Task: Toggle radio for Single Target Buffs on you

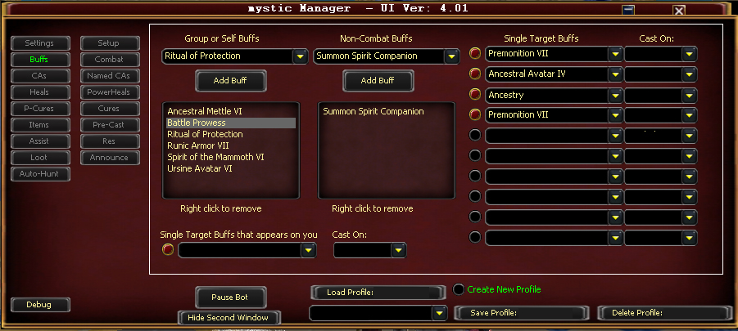Action: tap(168, 249)
